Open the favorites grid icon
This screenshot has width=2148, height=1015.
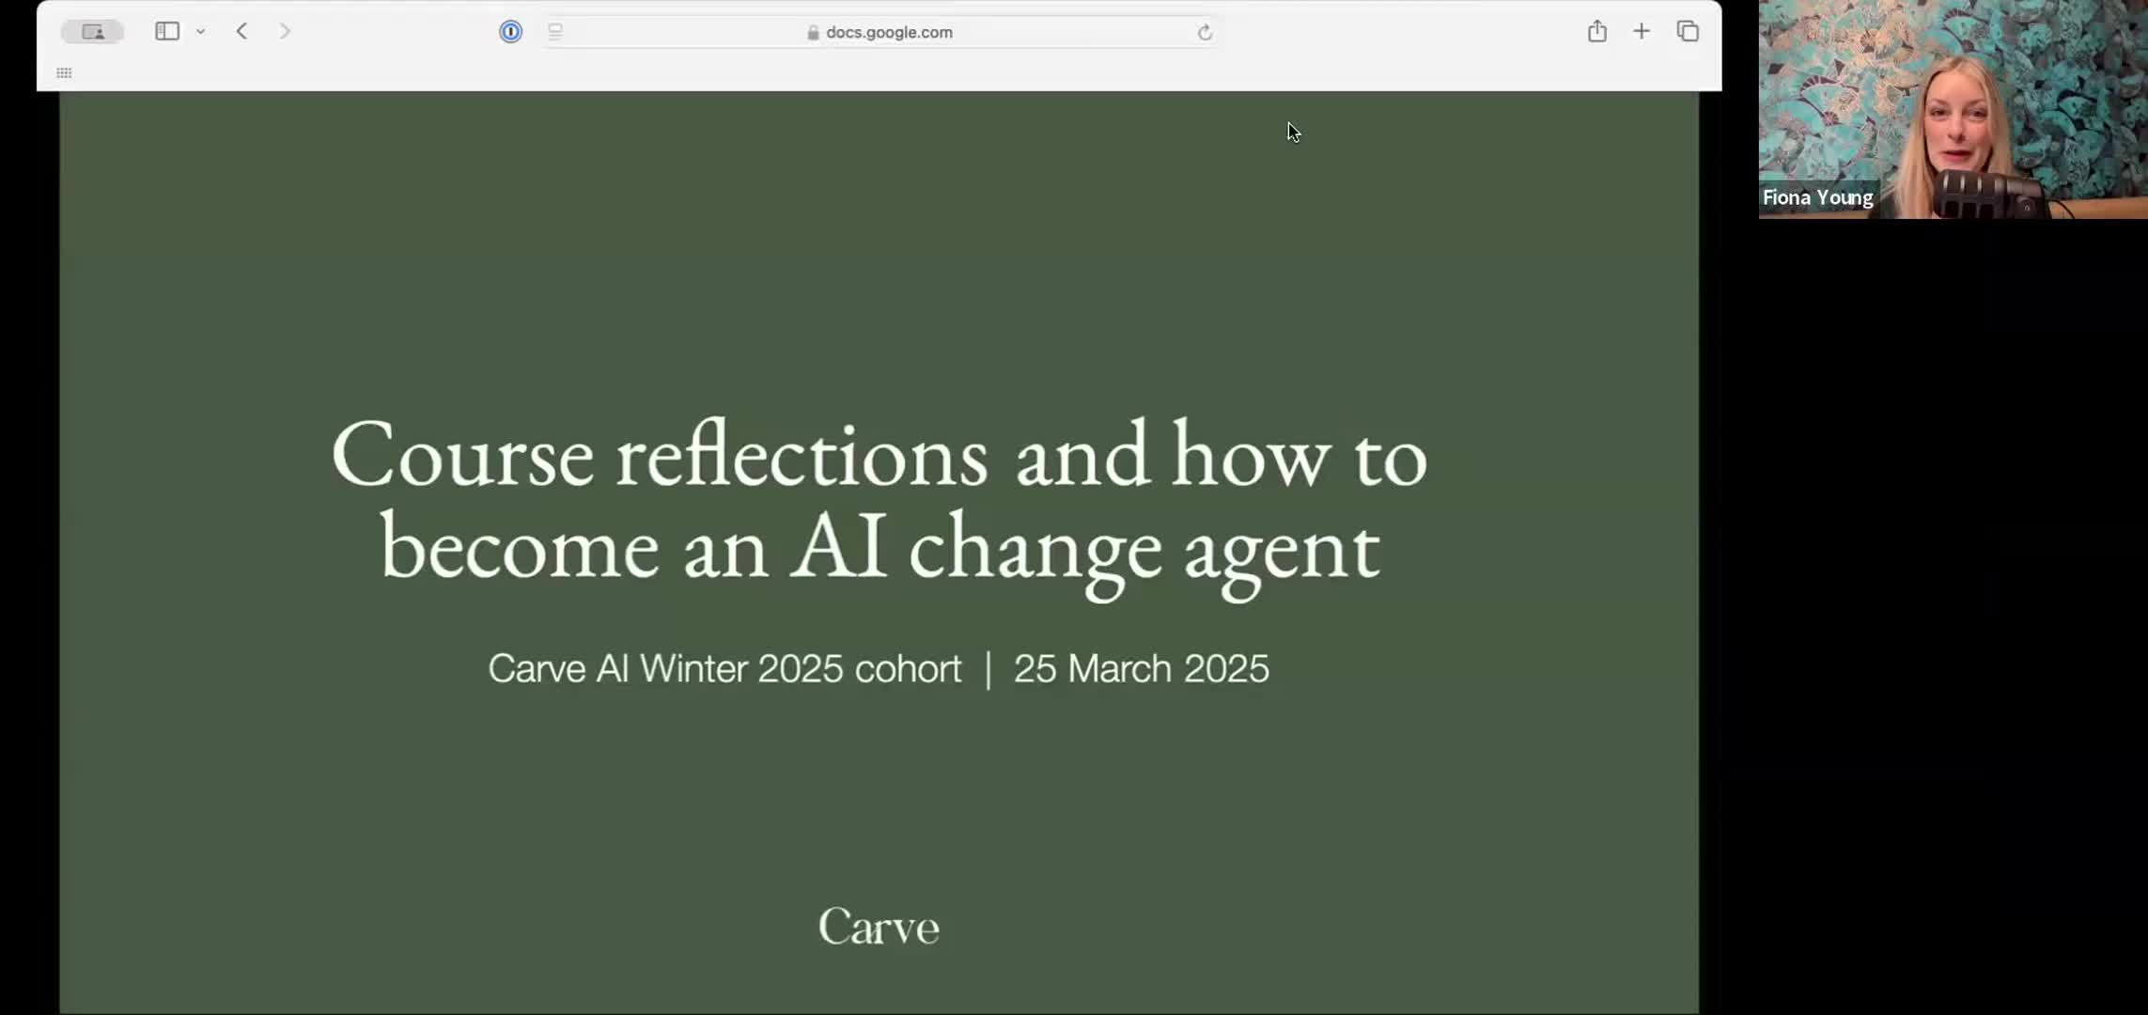[64, 73]
